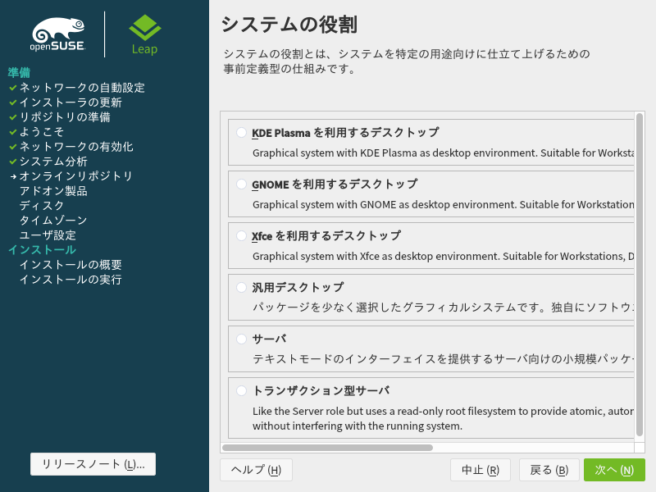Open help via ヘルプ (H) button
656x492 pixels.
click(256, 470)
